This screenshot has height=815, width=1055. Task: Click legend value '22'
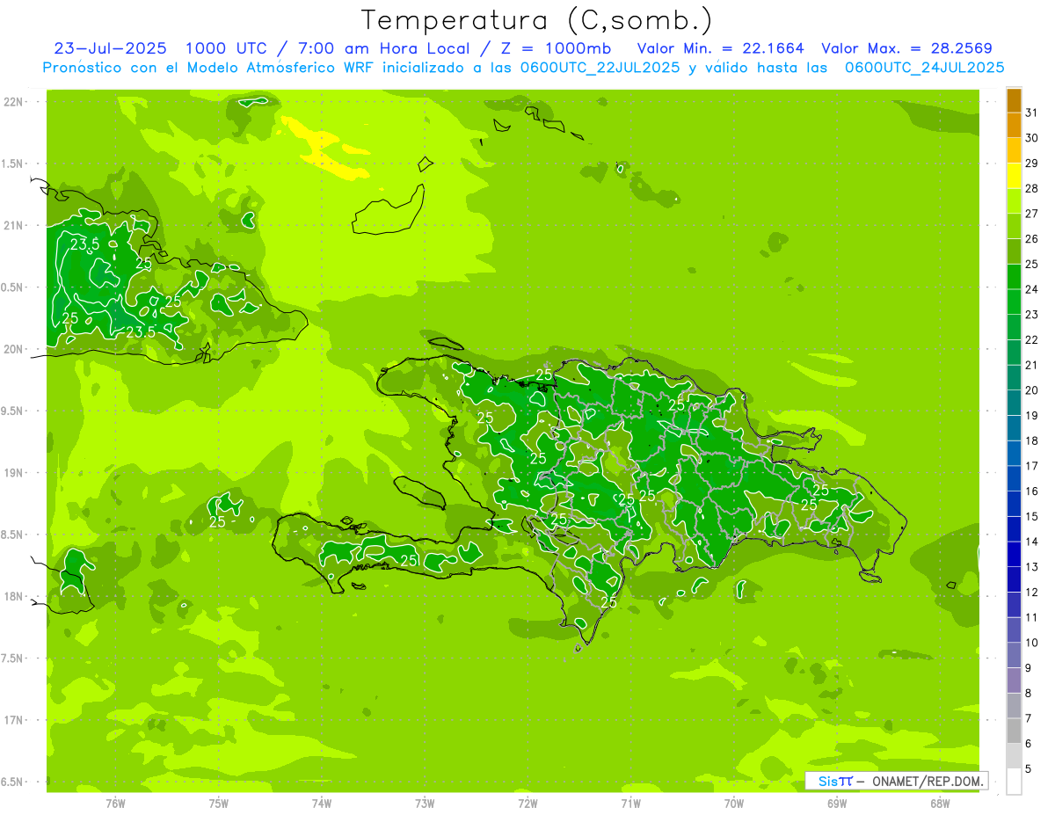tap(1031, 340)
